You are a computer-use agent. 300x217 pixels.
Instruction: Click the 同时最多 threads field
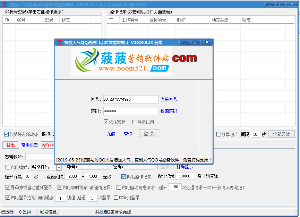[x=60, y=198]
